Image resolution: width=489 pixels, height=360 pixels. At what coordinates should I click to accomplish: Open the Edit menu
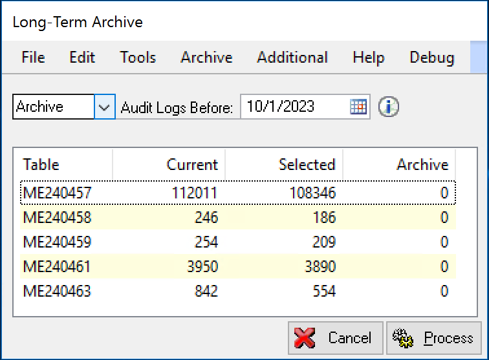coord(82,58)
